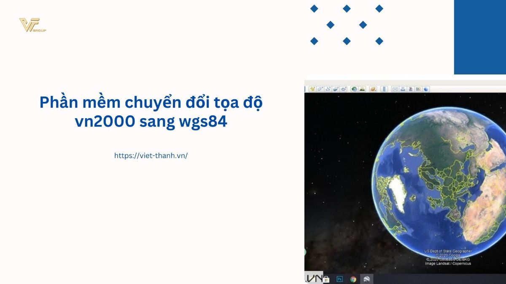Show the Ruler measuring tool
506x284 pixels.
click(384, 89)
